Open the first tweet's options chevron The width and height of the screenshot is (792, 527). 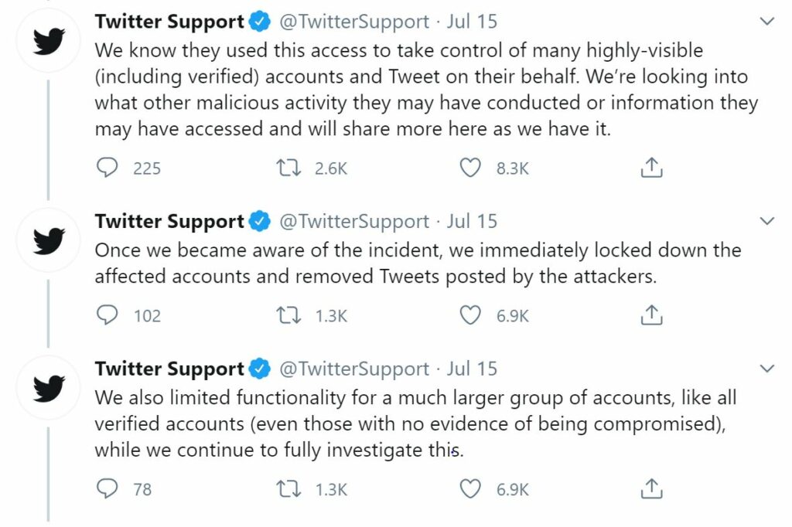coord(768,19)
